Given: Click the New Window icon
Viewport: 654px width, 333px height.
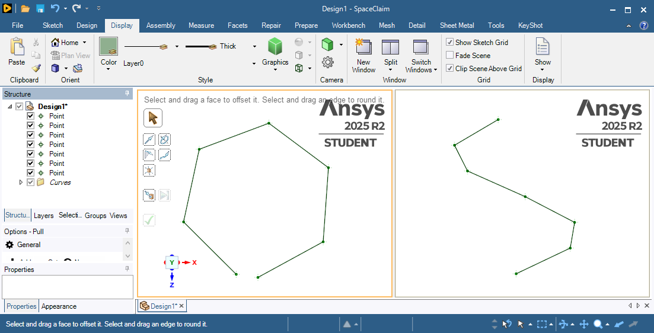Looking at the screenshot, I should point(363,46).
